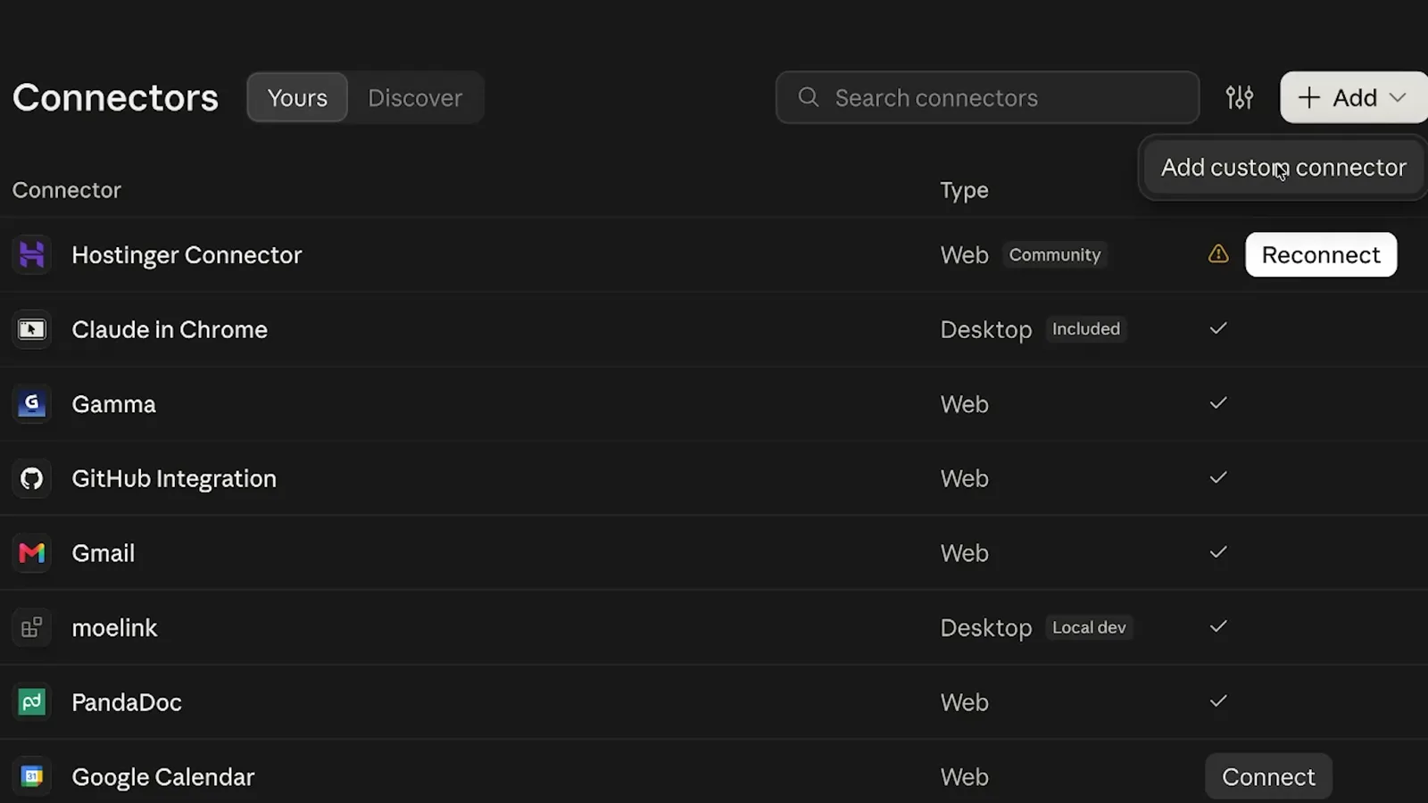Select the Gamma connector name
The width and height of the screenshot is (1428, 803).
coord(113,404)
